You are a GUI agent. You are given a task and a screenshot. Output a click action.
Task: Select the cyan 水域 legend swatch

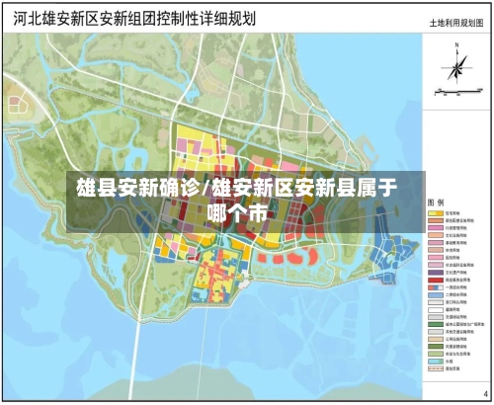tap(436, 362)
